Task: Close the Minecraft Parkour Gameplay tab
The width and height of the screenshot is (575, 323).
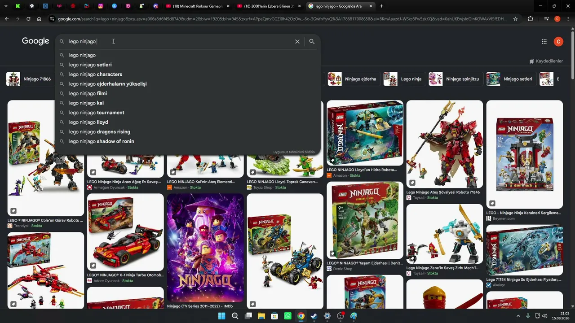Action: click(228, 6)
